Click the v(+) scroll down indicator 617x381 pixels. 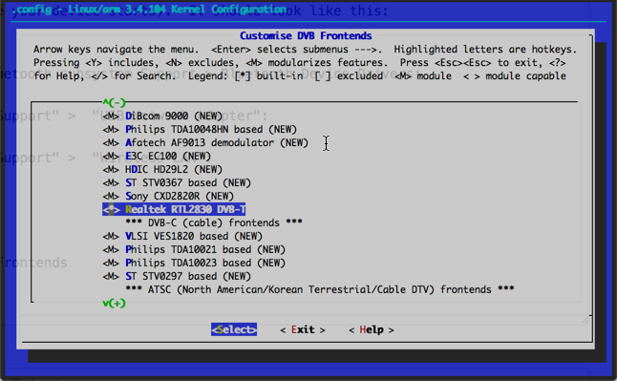pos(114,304)
